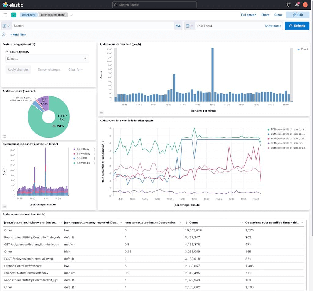Click the Refresh button
The height and width of the screenshot is (291, 313).
[x=296, y=26]
